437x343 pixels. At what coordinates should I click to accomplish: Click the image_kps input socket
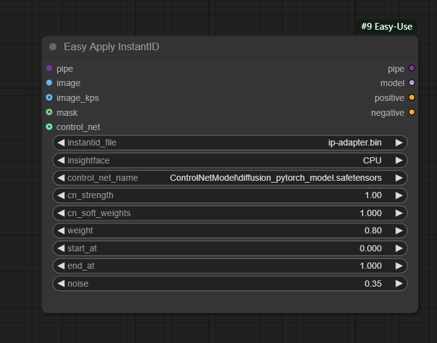[49, 97]
